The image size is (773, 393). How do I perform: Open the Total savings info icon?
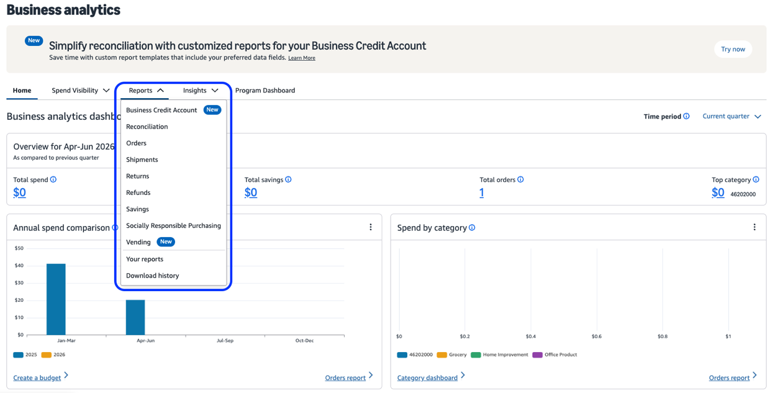coord(288,179)
